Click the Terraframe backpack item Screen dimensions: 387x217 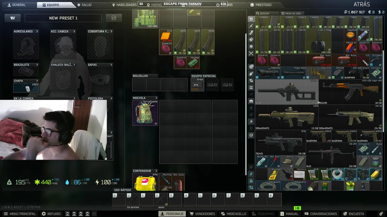click(145, 113)
